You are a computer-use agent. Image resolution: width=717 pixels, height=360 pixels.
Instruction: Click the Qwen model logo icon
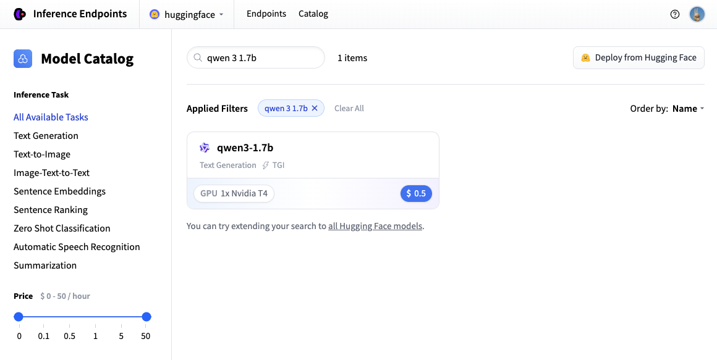pos(205,148)
